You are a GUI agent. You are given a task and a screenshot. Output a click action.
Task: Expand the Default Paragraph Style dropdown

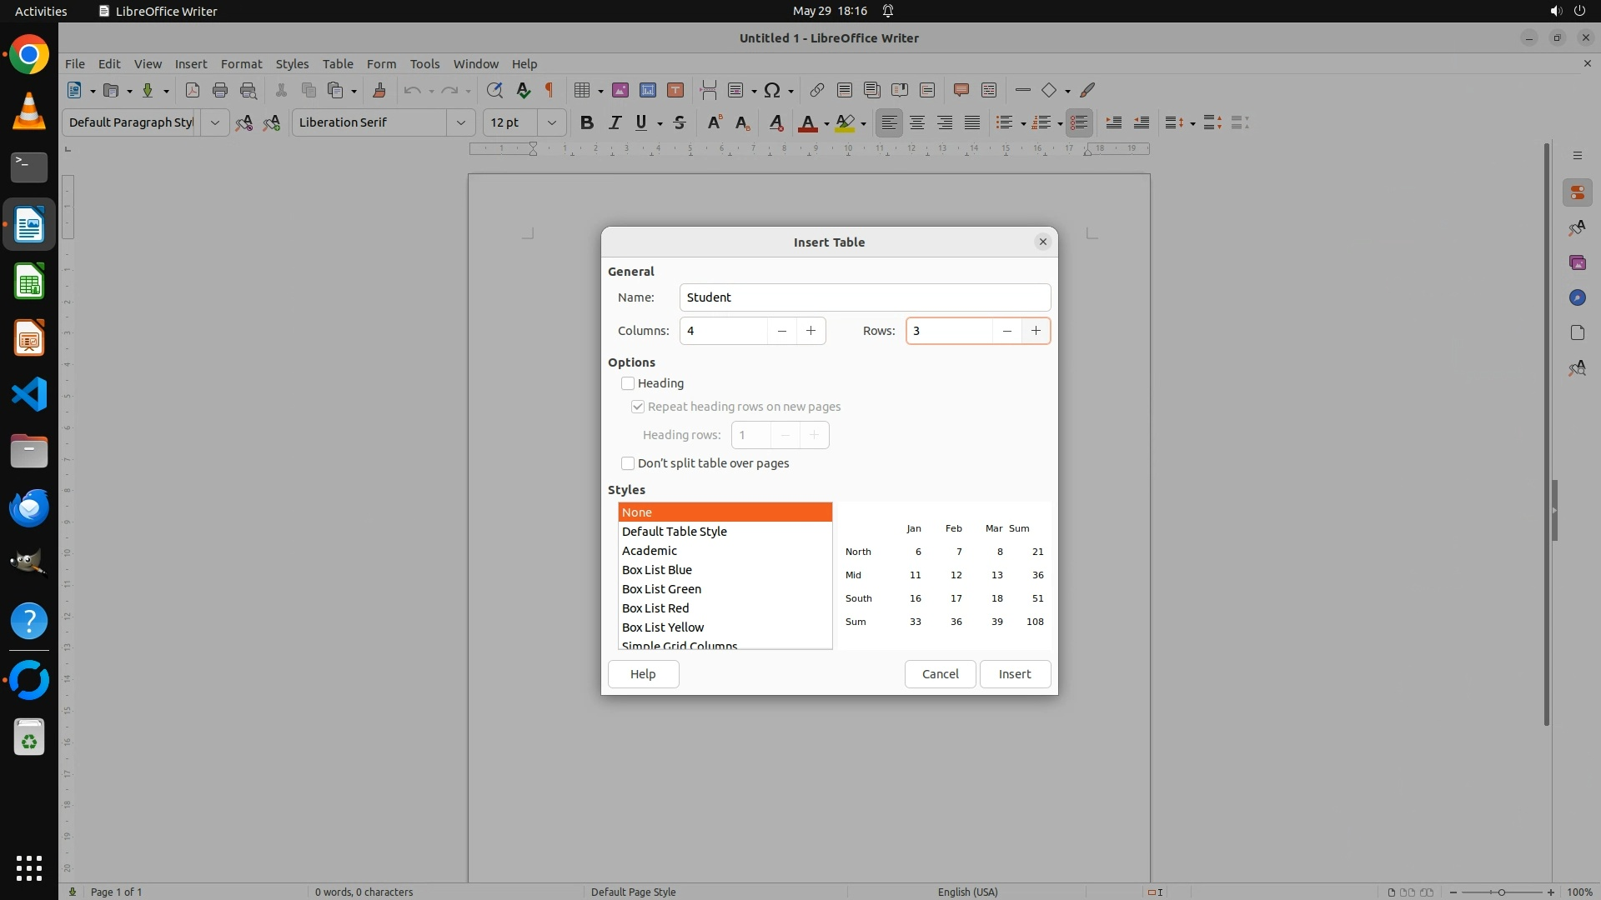point(214,122)
